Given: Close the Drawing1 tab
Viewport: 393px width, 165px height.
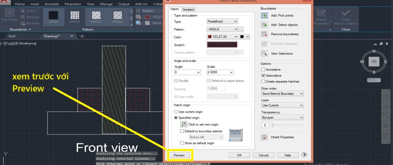Looking at the screenshot, I should [x=71, y=36].
